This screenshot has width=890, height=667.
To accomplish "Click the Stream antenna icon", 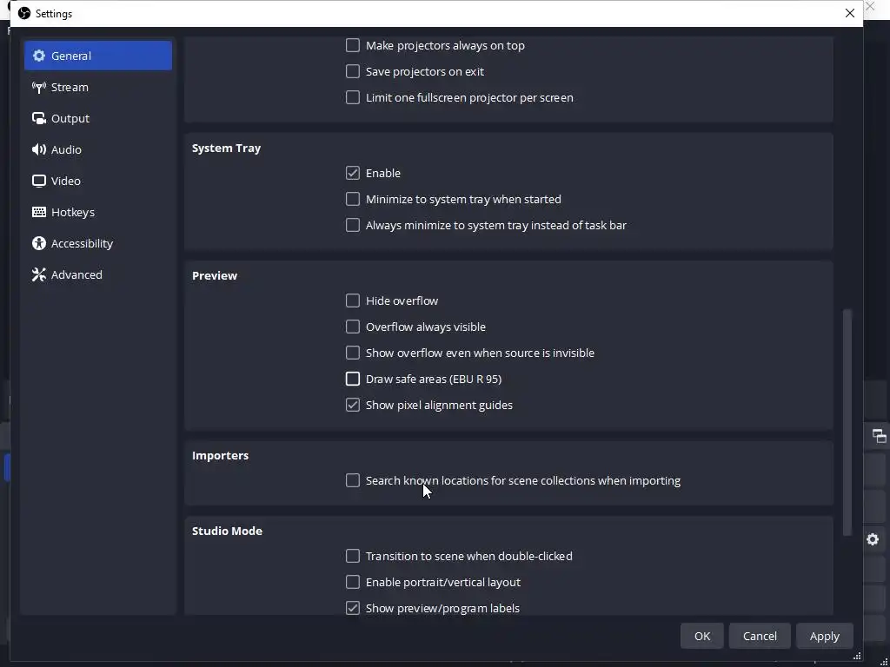I will [x=39, y=87].
